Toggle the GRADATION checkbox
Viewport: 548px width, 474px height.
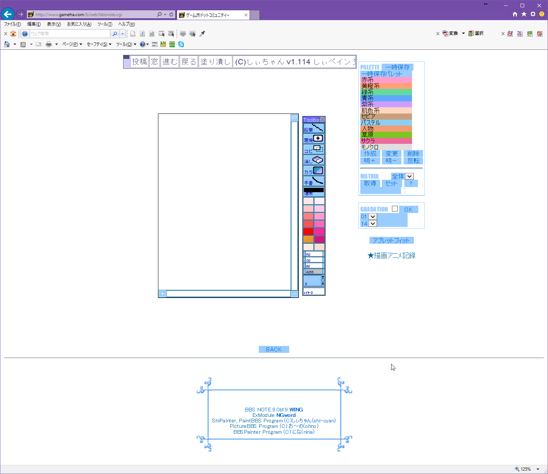point(395,209)
